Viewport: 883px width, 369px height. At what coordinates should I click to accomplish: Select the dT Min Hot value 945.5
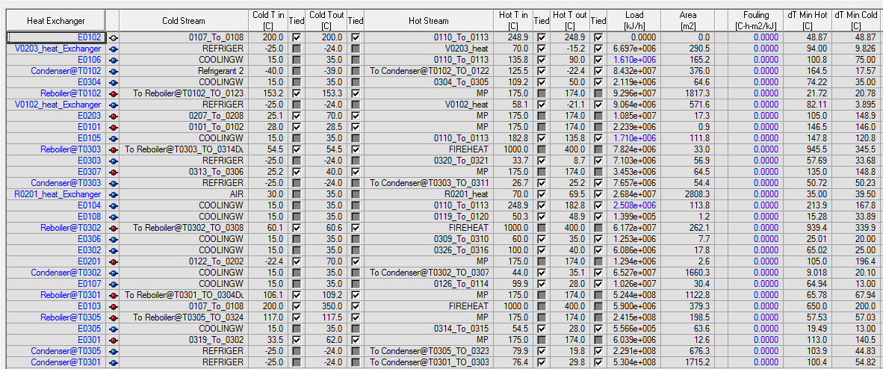pos(808,149)
